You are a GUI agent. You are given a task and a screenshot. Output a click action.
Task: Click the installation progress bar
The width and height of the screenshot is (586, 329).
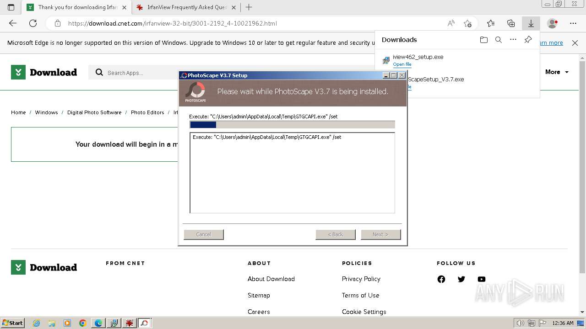tap(292, 125)
